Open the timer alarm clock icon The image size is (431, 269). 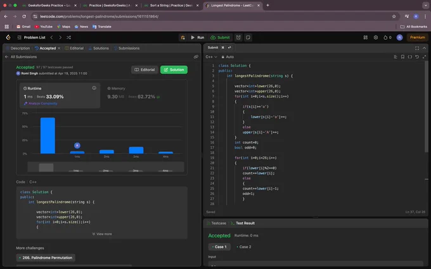(x=238, y=37)
